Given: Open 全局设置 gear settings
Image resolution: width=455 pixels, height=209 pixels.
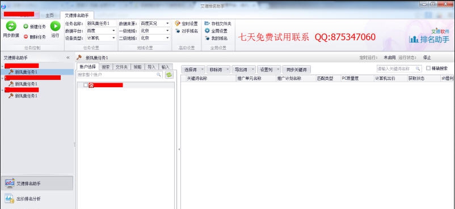Looking at the screenshot, I should [x=216, y=31].
